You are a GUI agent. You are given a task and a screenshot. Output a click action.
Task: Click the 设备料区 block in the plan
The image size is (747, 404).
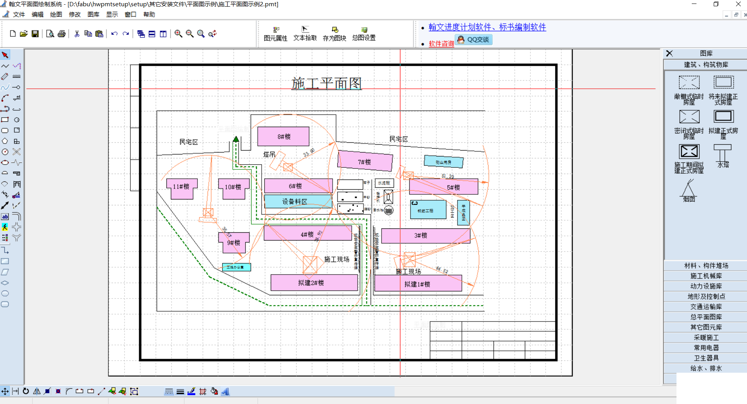click(298, 201)
